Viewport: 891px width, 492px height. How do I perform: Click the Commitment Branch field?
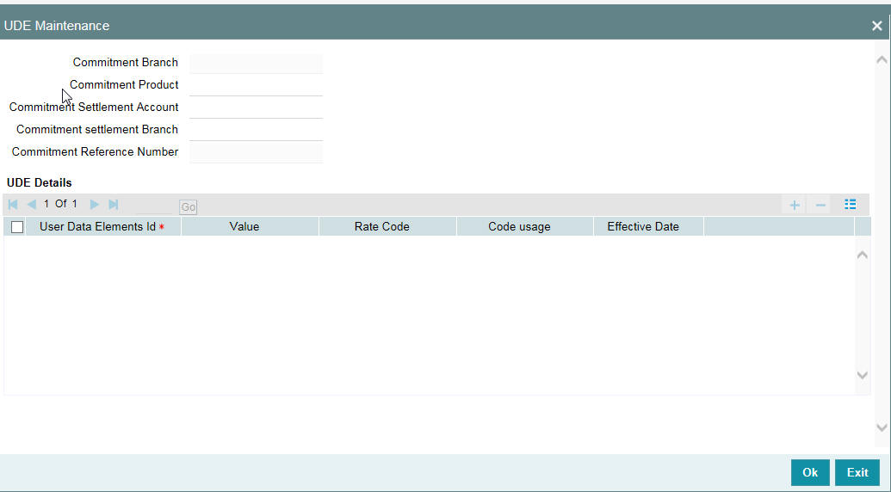pyautogui.click(x=257, y=63)
